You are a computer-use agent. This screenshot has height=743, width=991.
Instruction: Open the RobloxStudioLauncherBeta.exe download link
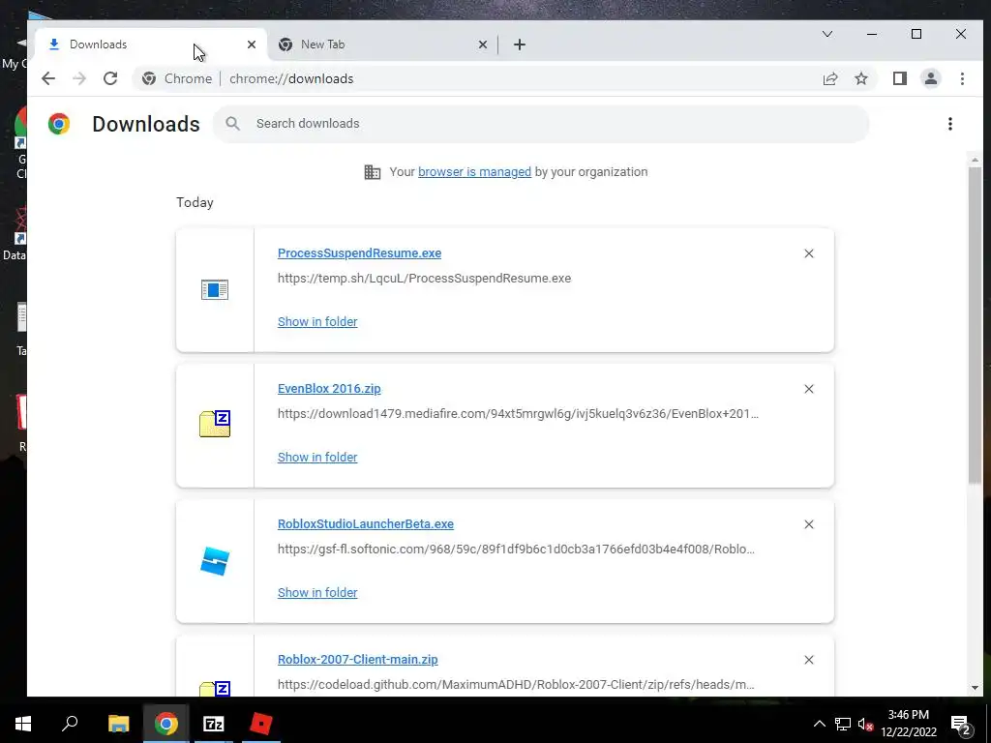coord(365,523)
